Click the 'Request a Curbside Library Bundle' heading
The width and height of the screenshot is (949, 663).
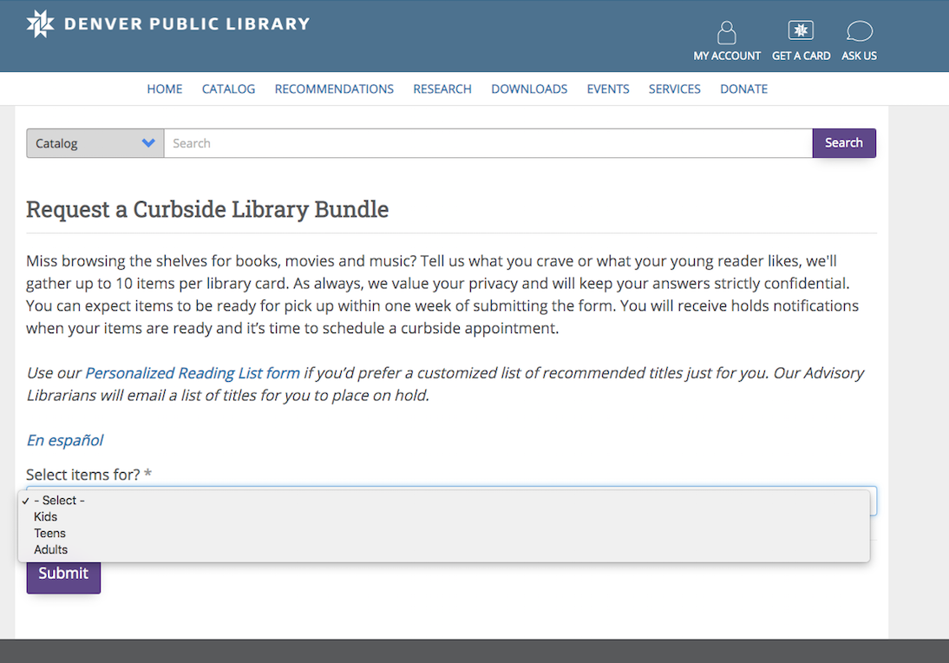tap(207, 209)
